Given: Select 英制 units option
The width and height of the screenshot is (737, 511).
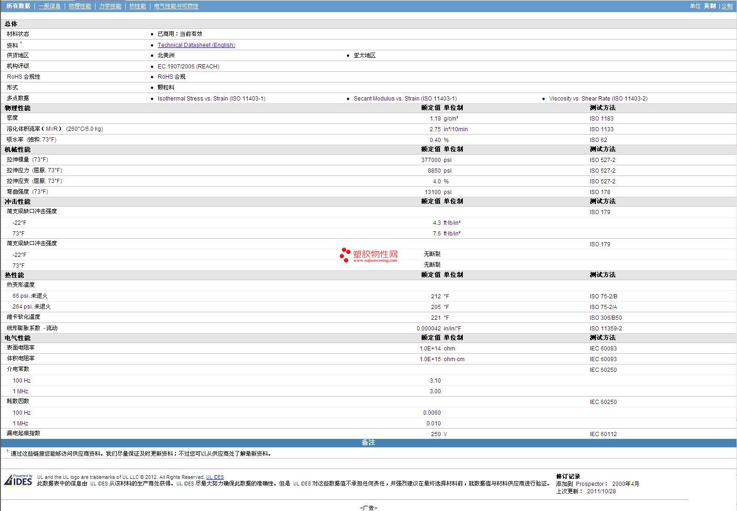Looking at the screenshot, I should pyautogui.click(x=710, y=6).
